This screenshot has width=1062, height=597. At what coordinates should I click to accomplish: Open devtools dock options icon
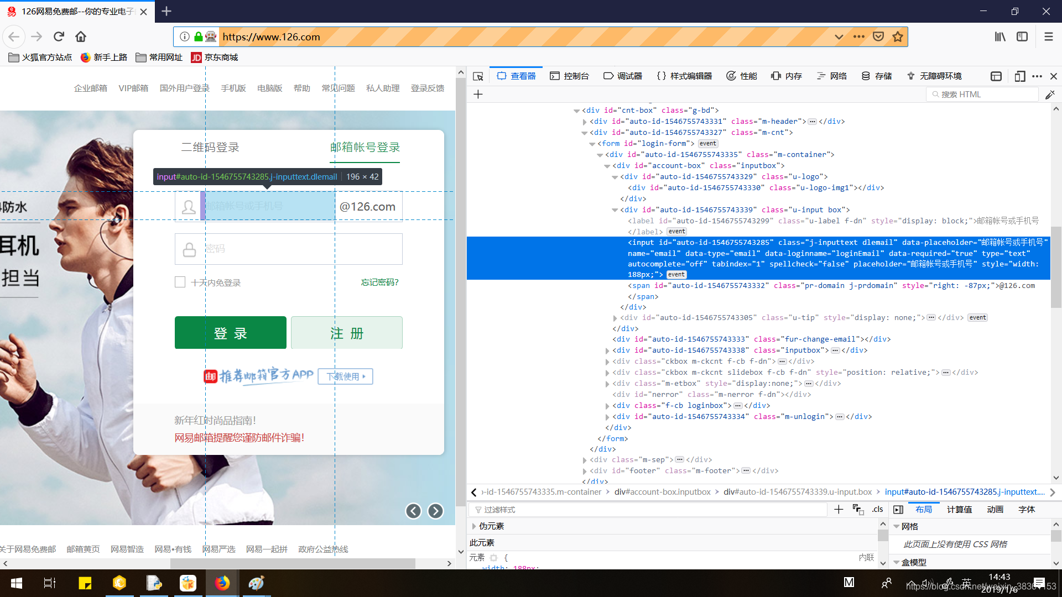(x=996, y=76)
